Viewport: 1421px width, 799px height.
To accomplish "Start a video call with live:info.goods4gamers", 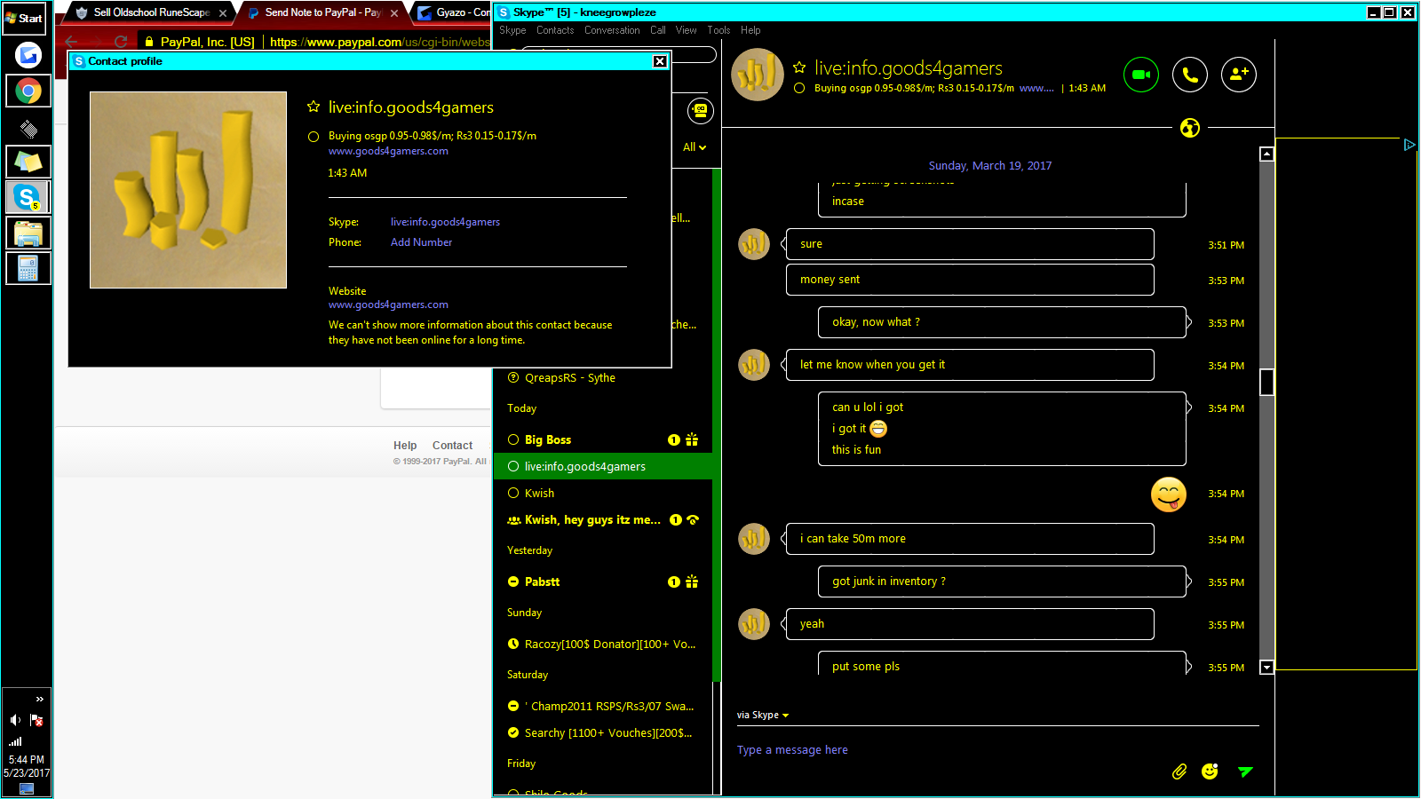I will pos(1141,75).
